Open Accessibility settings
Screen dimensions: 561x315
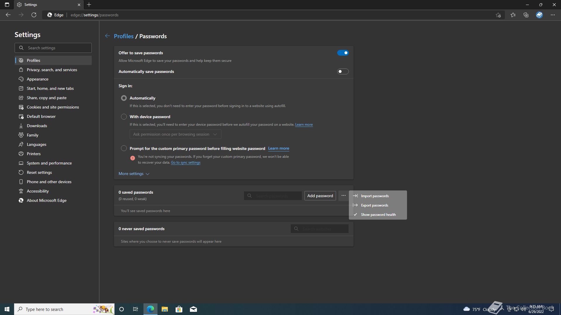[53, 191]
